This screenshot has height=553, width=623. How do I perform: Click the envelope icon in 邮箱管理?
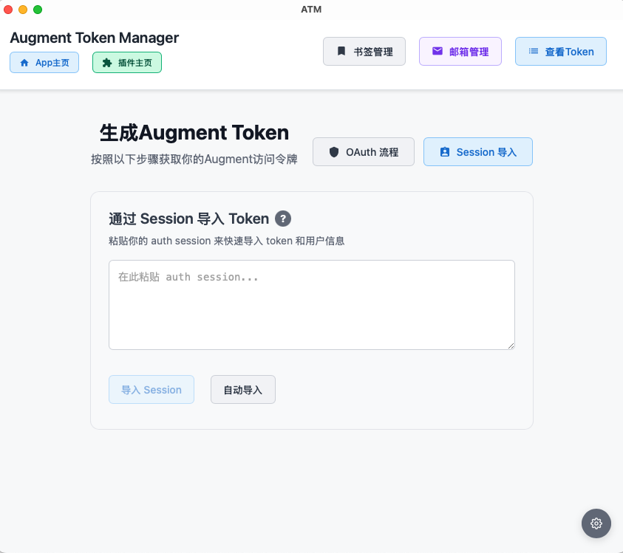pos(438,52)
